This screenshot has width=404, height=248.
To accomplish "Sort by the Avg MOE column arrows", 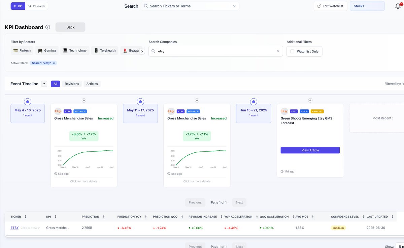I will (x=312, y=217).
